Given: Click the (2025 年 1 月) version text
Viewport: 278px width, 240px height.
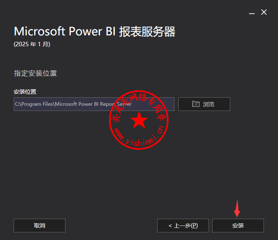Looking at the screenshot, I should (x=32, y=44).
